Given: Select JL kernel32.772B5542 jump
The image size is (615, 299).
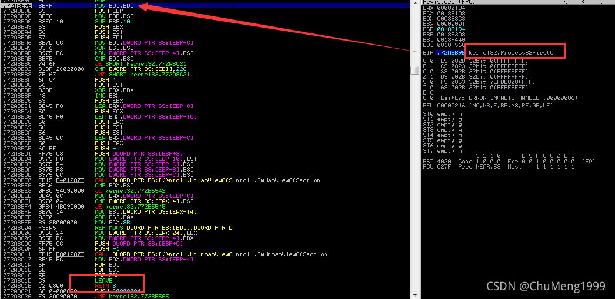Looking at the screenshot, I should pos(131,190).
